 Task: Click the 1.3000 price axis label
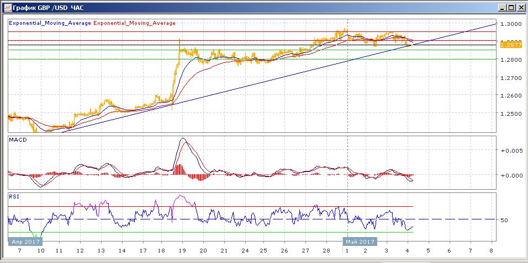click(x=509, y=24)
